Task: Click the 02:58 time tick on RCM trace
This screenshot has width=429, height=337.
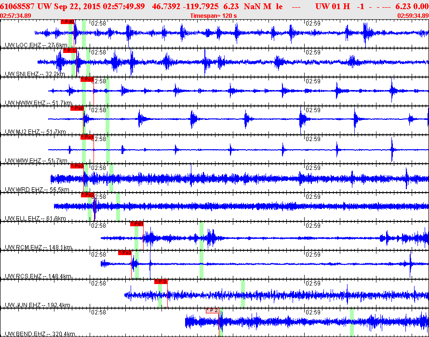Action: 98,225
